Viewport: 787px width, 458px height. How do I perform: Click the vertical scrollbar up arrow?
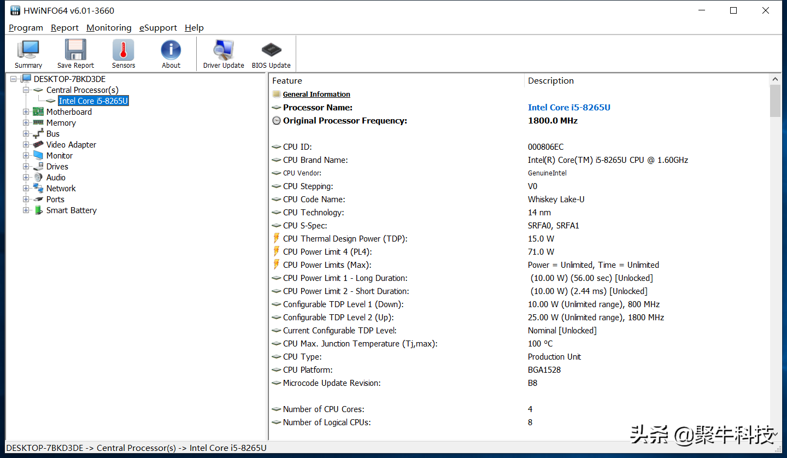pos(775,80)
